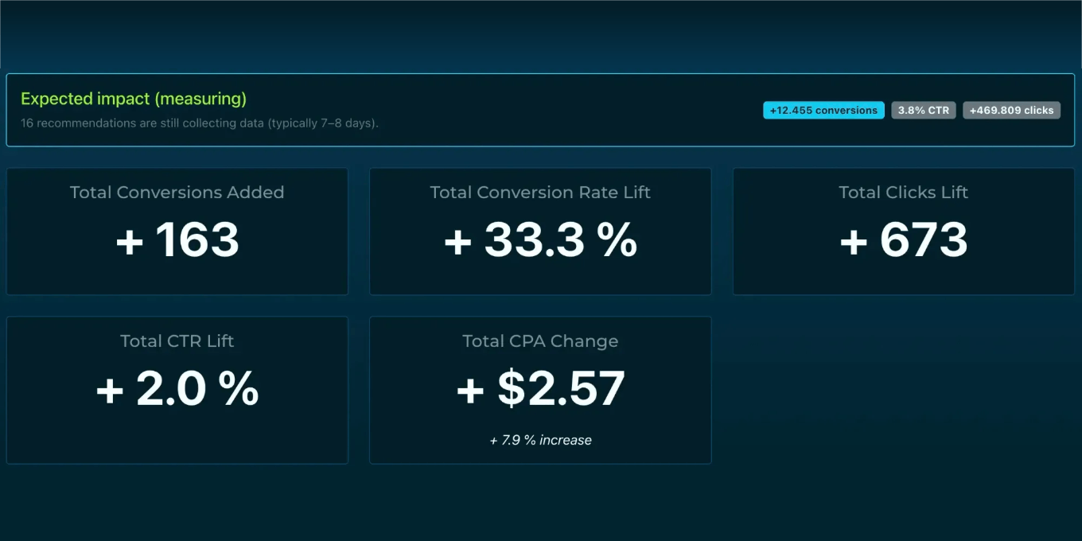Click the number 163 in conversions card

point(197,239)
